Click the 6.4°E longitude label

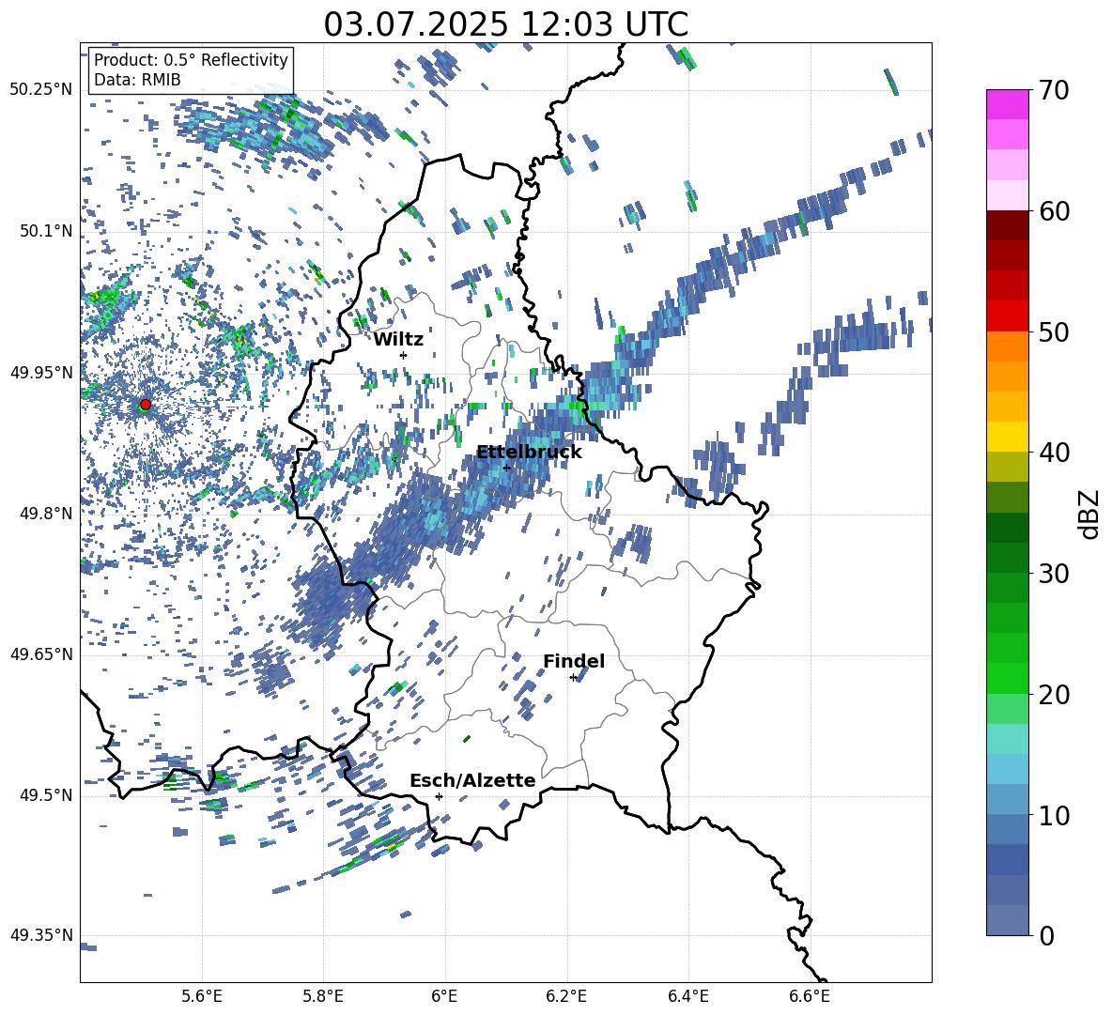[687, 996]
